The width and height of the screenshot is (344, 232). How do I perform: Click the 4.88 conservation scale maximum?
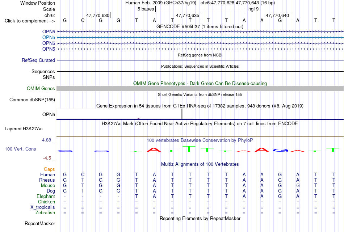point(46,140)
